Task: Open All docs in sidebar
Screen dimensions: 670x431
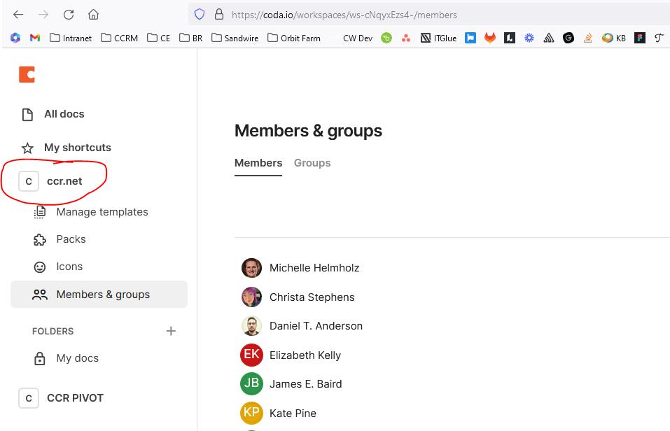Action: [x=64, y=114]
